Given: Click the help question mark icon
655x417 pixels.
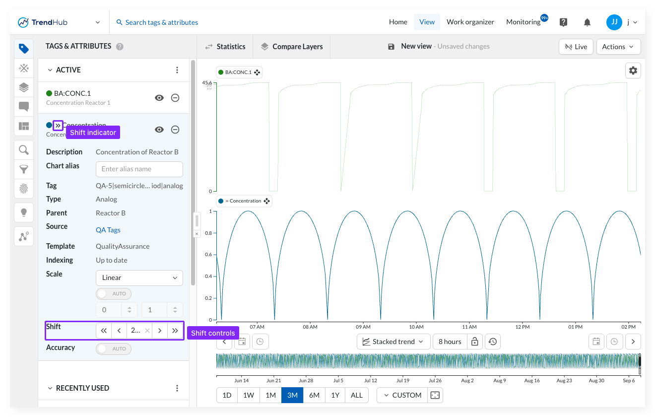Looking at the screenshot, I should coord(563,22).
